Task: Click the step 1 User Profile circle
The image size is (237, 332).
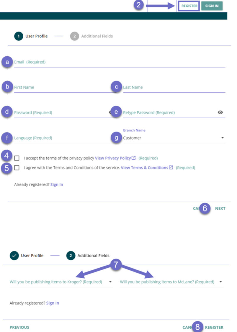Action: pos(18,36)
